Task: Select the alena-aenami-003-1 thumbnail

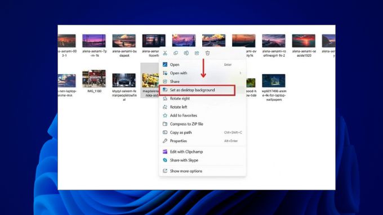Action: point(66,41)
